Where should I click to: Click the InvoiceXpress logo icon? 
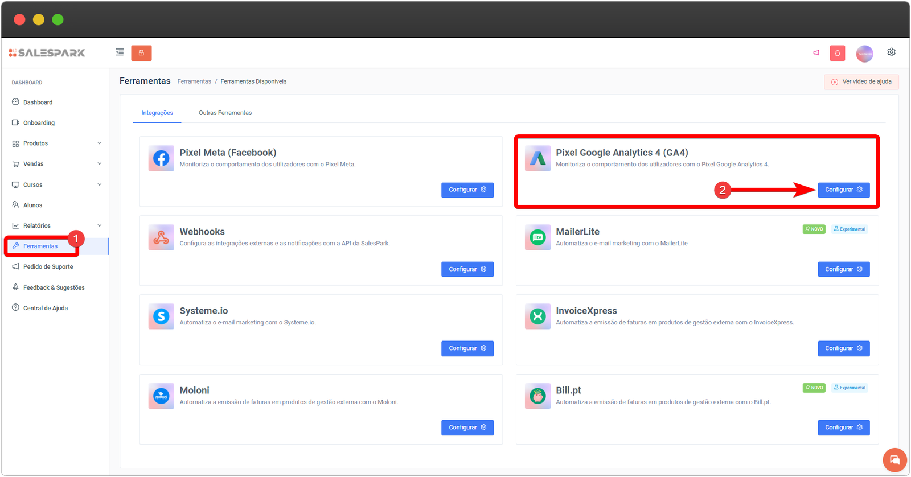pos(537,316)
